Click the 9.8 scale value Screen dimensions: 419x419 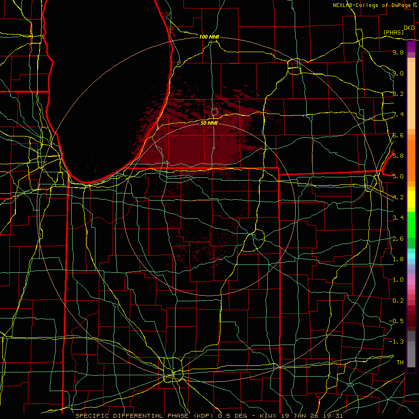coord(398,52)
